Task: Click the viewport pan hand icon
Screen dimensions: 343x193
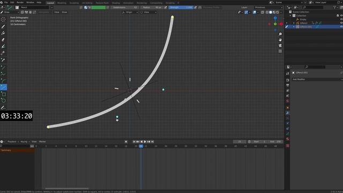Action: pyautogui.click(x=280, y=40)
